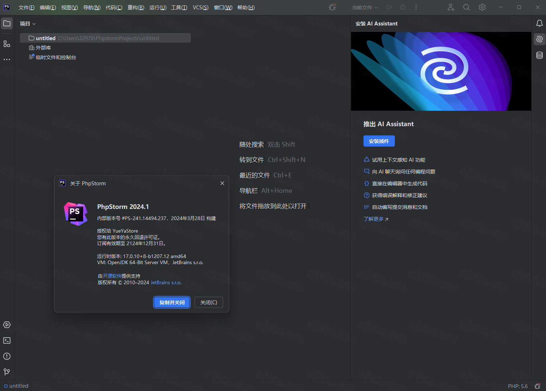Click the 导航栏 hint text
The image size is (546, 391).
point(248,191)
